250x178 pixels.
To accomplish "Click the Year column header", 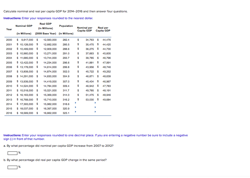I will pos(9,29).
